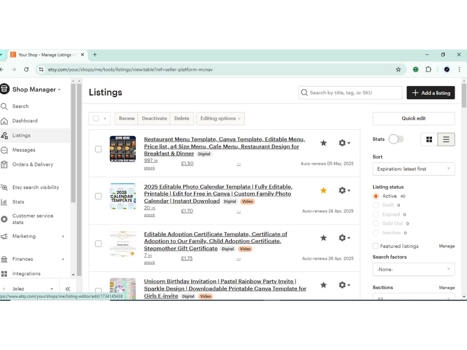Click the Delete button
The image size is (467, 350).
point(182,119)
